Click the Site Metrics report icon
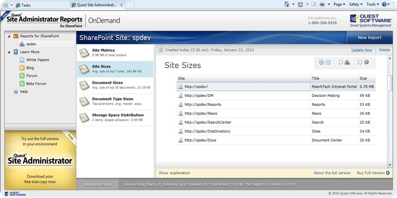Screen dimensions: 397x198 tap(85, 53)
